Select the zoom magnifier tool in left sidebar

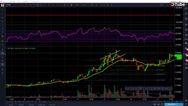coord(3,45)
